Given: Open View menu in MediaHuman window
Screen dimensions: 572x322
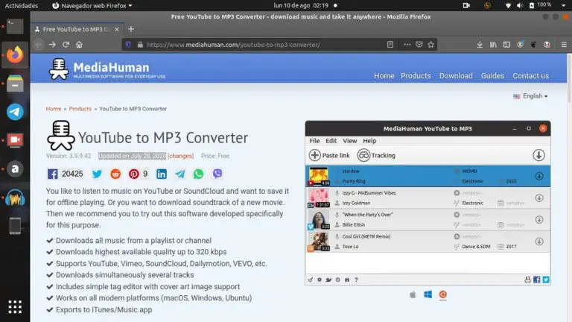Looking at the screenshot, I should click(349, 141).
